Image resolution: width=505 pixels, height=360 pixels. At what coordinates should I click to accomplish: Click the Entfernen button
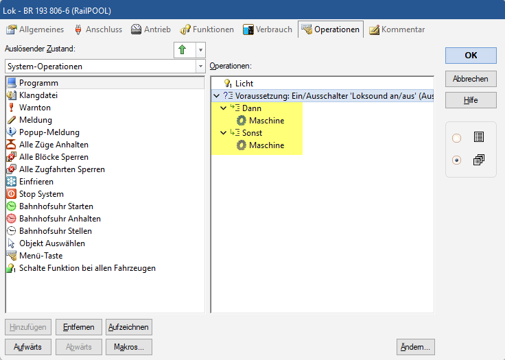coord(78,327)
